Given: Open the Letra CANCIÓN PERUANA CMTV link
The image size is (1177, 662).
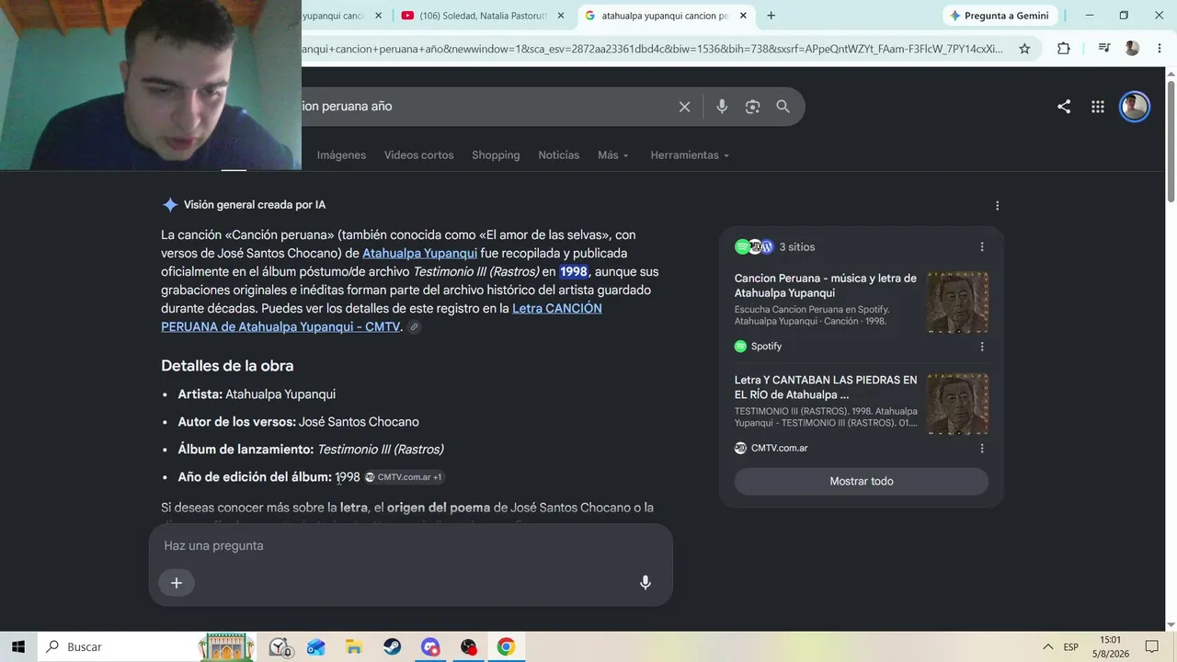Looking at the screenshot, I should [382, 318].
